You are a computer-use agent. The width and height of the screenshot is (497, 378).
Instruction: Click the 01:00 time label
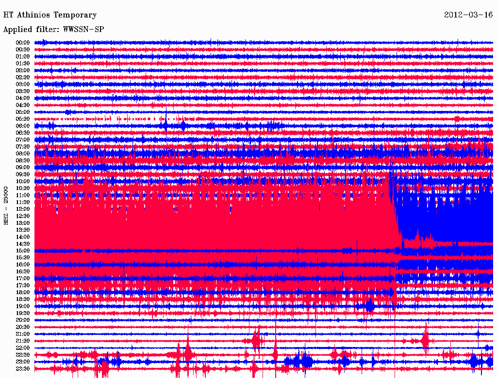[x=23, y=56]
